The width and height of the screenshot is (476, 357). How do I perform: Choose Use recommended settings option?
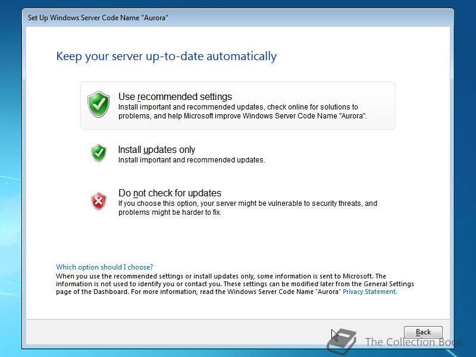[237, 106]
